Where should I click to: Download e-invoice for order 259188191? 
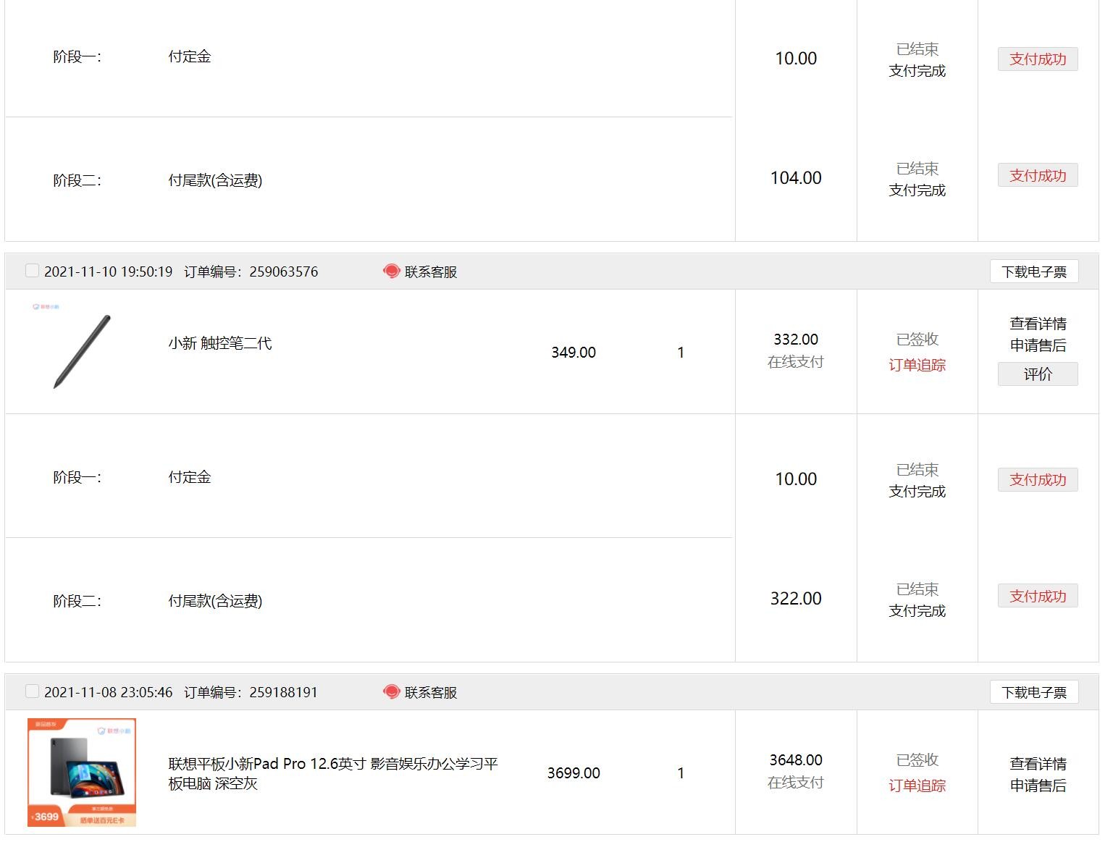click(x=1034, y=692)
